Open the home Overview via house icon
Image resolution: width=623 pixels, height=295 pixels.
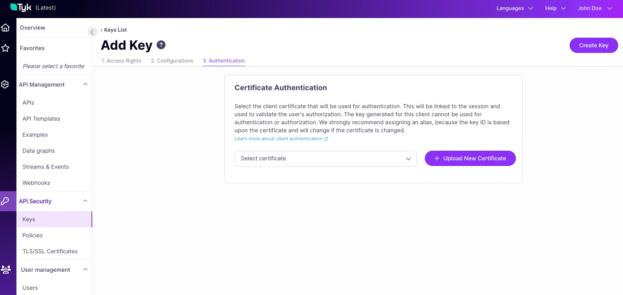click(6, 27)
